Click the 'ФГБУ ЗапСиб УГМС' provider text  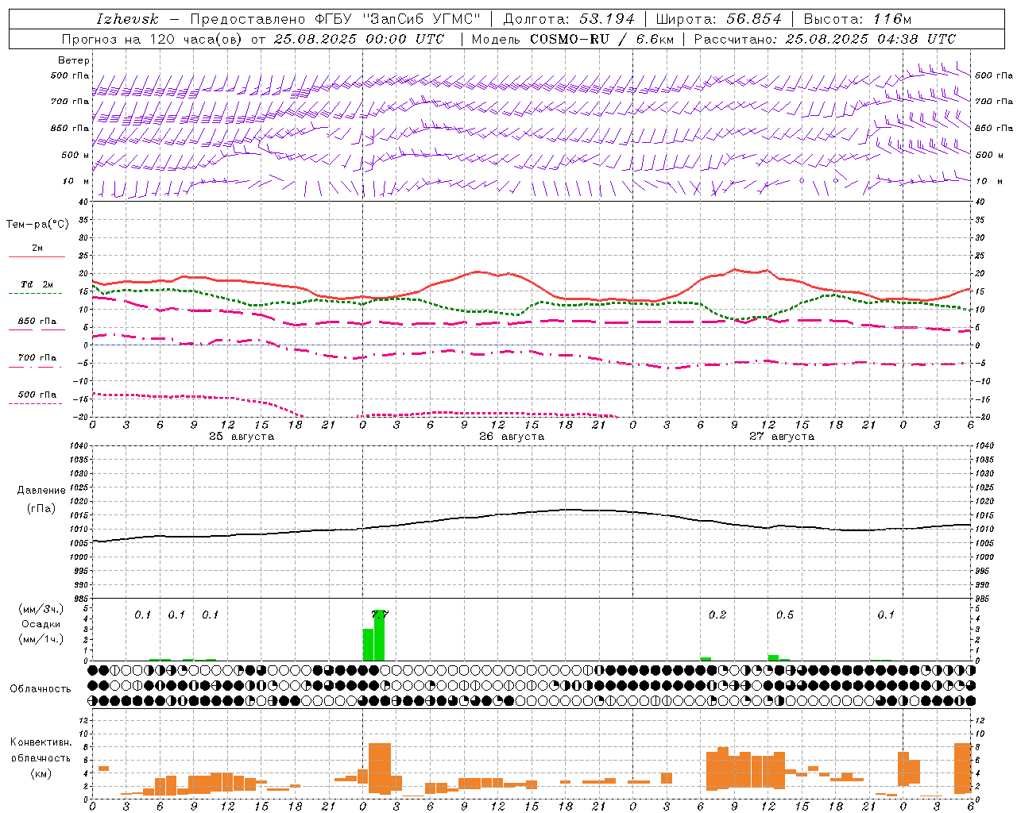pyautogui.click(x=397, y=19)
